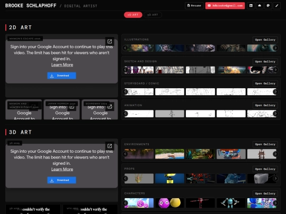This screenshot has width=286, height=214.
Task: Open Gallery for Props
Action: click(x=265, y=169)
